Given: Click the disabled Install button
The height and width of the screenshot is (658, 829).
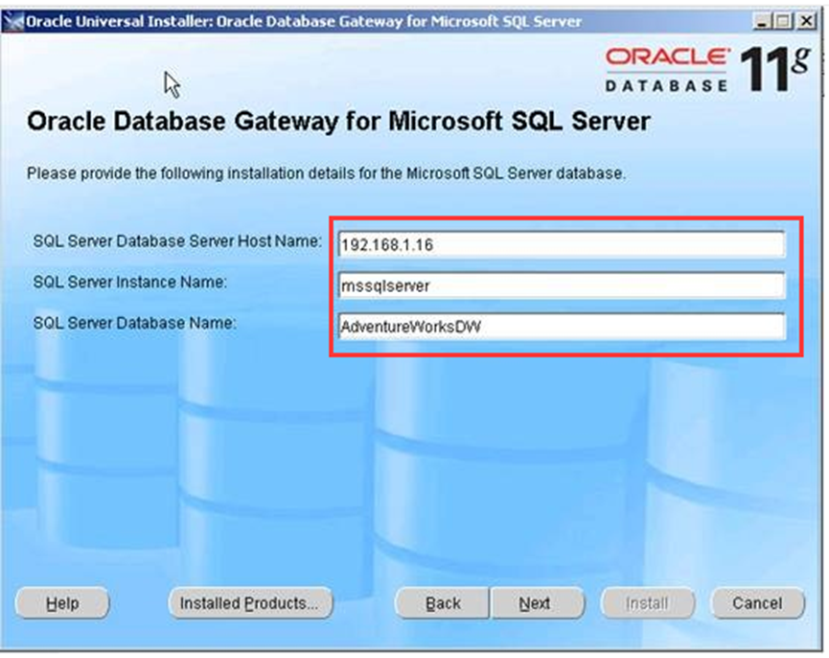Looking at the screenshot, I should (647, 603).
